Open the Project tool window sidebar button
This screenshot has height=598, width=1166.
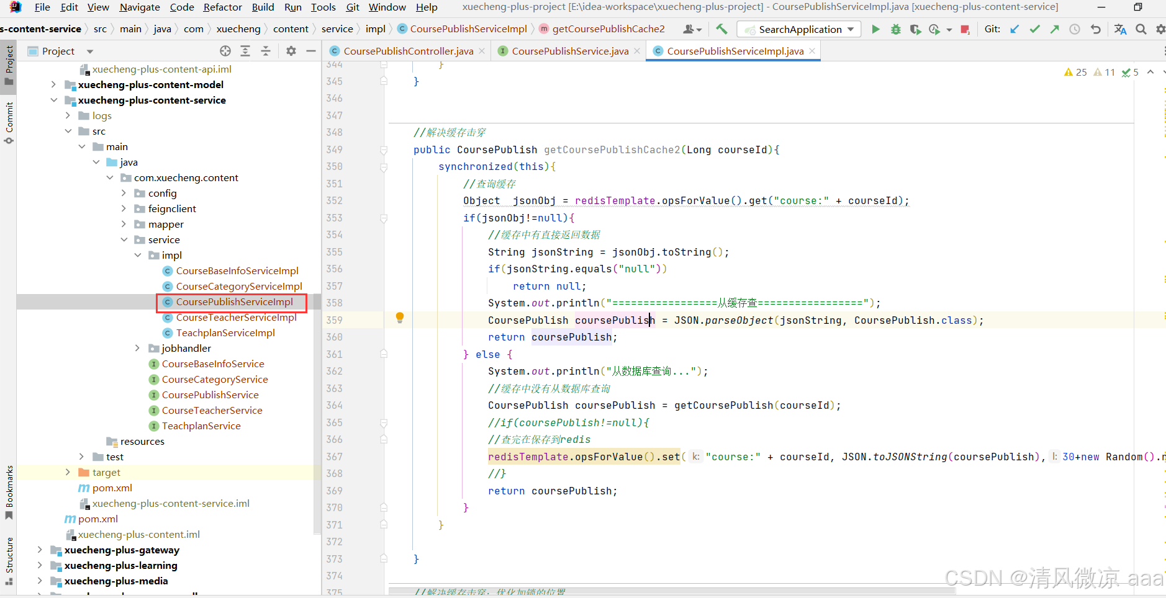tap(9, 65)
